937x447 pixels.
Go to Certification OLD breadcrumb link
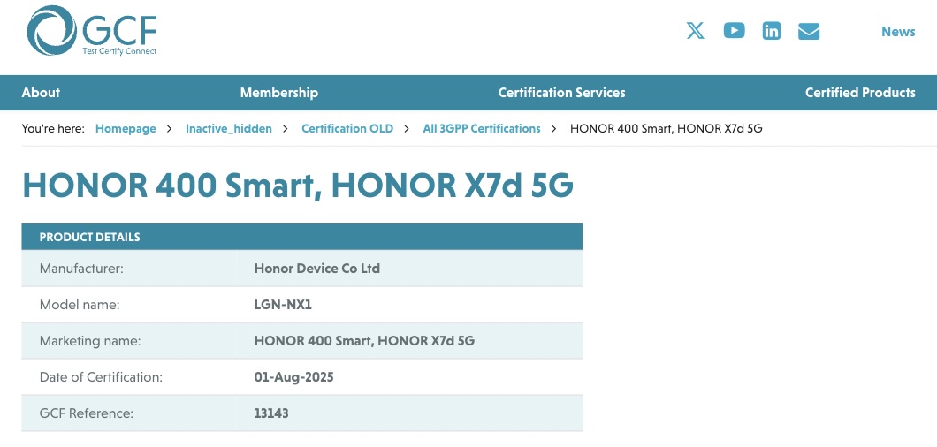click(x=347, y=129)
